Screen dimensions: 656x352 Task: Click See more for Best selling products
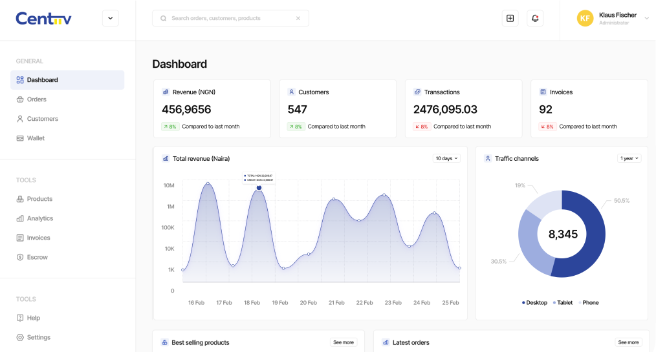tap(343, 342)
